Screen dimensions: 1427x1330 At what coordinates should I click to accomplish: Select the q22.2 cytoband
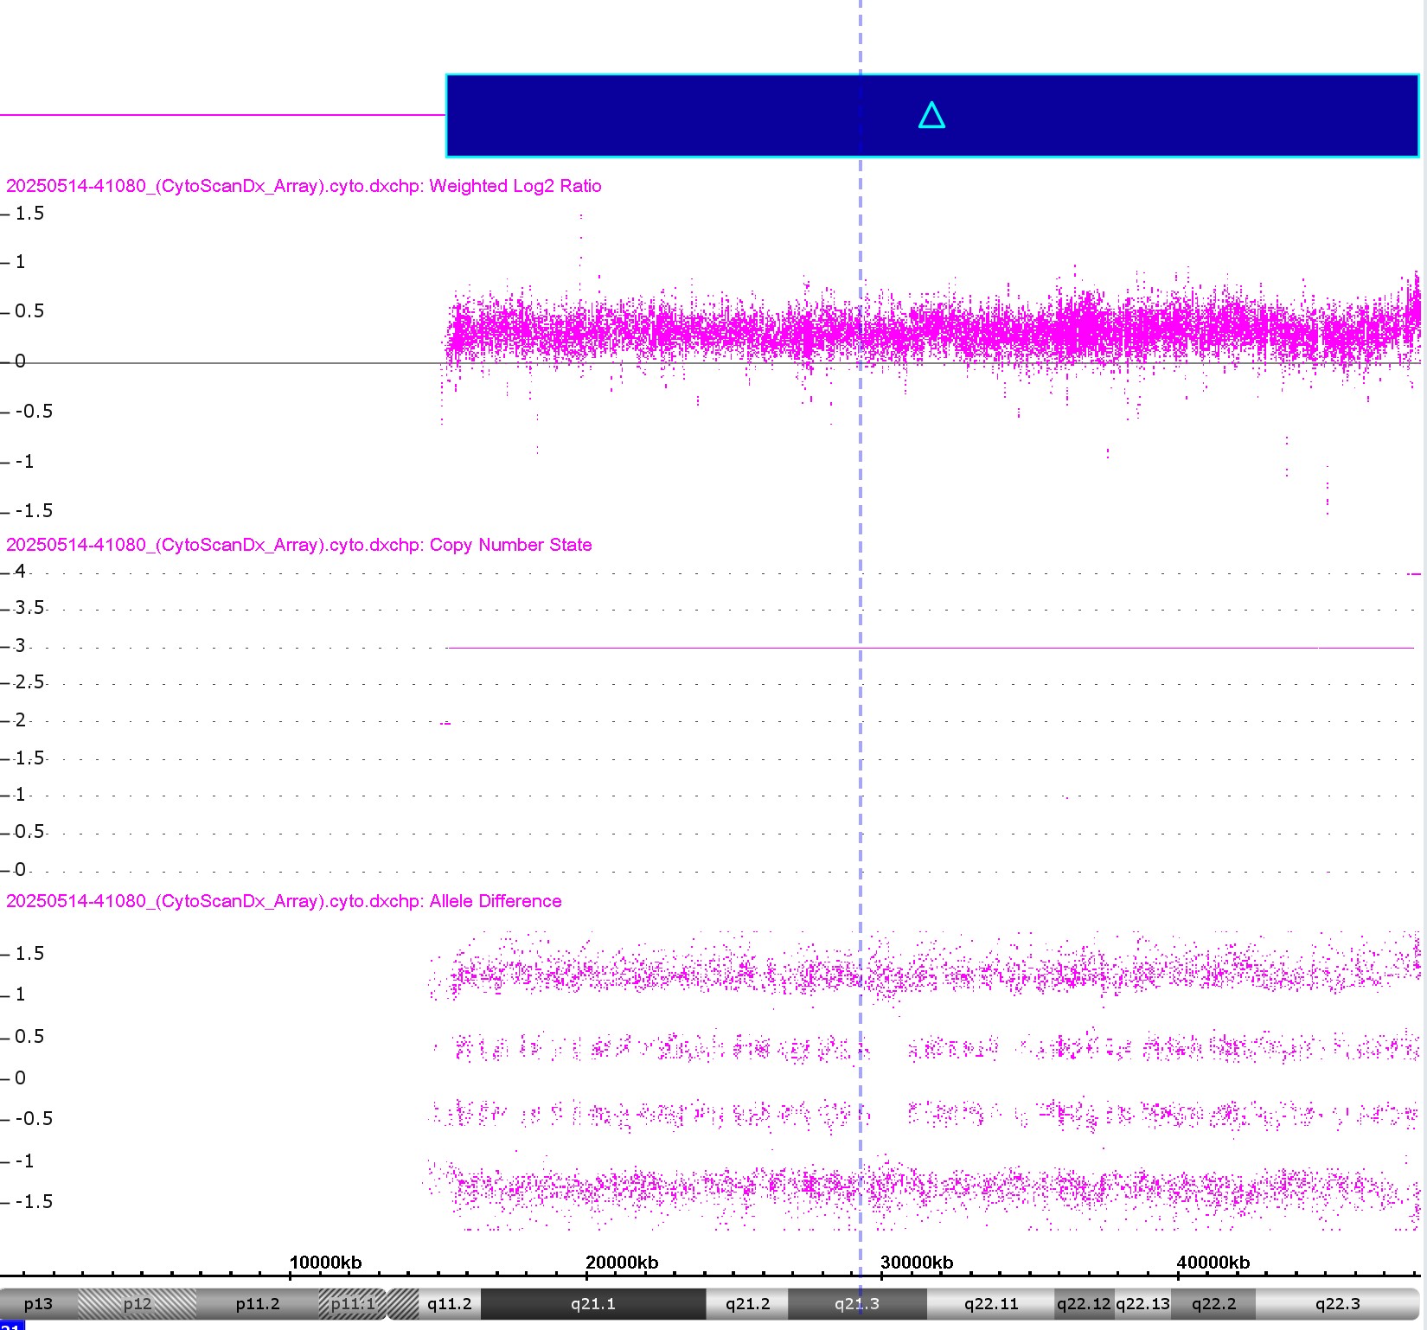(x=1213, y=1304)
